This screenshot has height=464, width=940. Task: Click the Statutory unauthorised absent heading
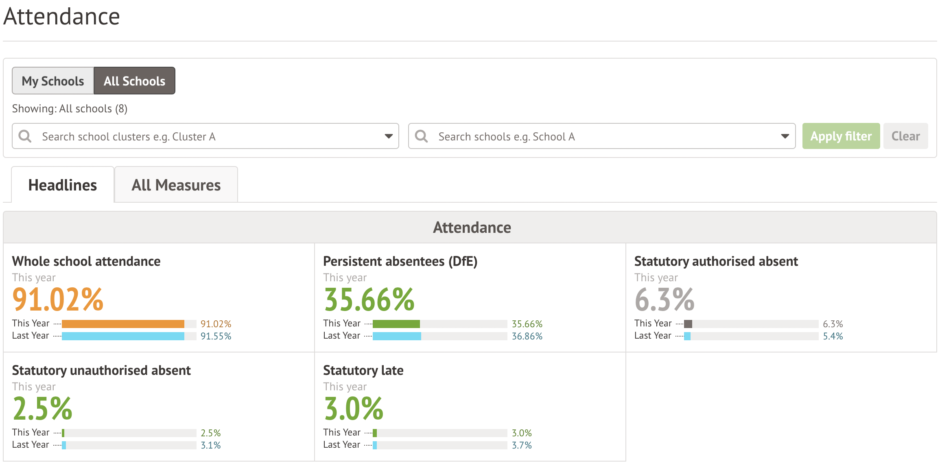coord(101,370)
